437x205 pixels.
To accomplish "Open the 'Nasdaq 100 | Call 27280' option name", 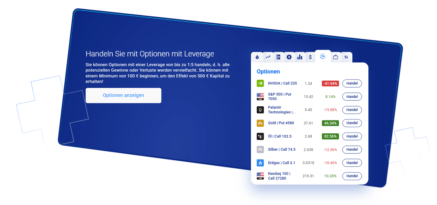I will pos(279,176).
